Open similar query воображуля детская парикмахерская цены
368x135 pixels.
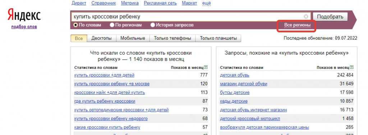coord(264,127)
